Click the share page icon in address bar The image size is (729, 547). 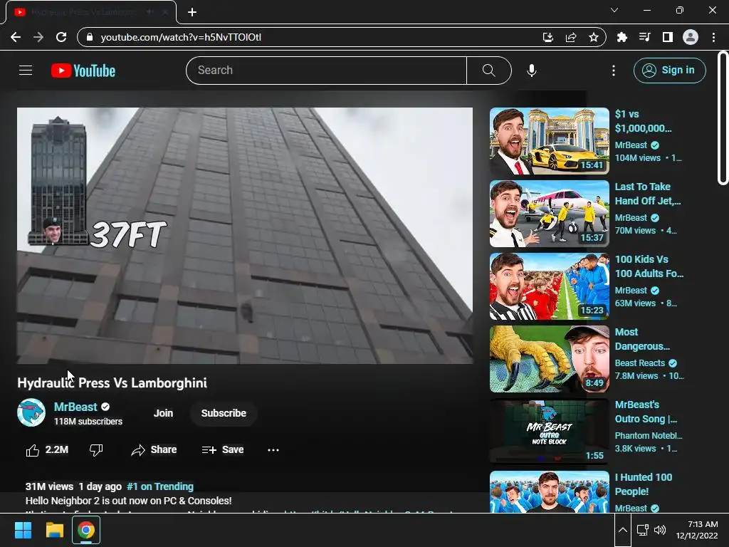pos(571,37)
